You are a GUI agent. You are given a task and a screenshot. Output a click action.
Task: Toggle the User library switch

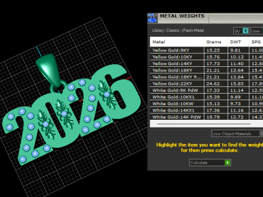[256, 31]
